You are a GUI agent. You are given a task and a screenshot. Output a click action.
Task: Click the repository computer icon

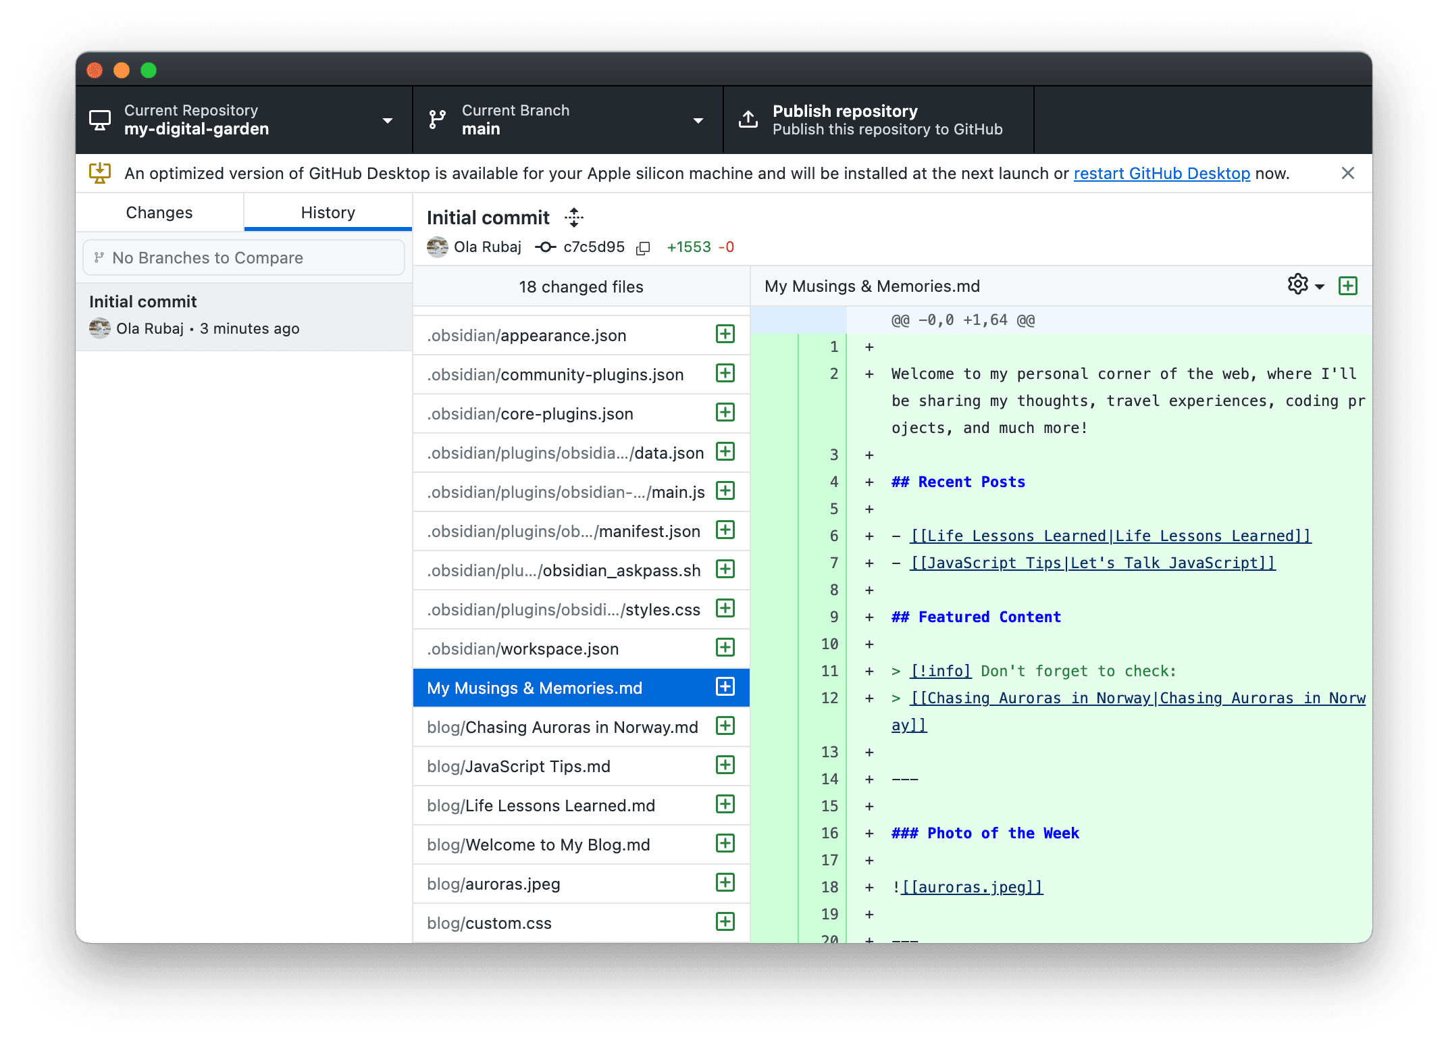click(100, 120)
